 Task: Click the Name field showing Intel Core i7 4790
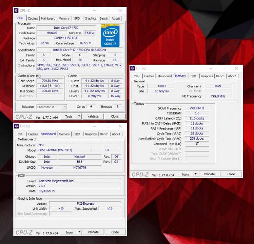click(x=66, y=28)
